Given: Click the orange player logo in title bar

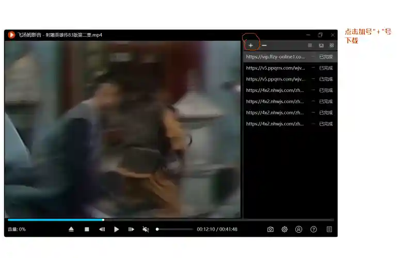Looking at the screenshot, I should click(11, 35).
